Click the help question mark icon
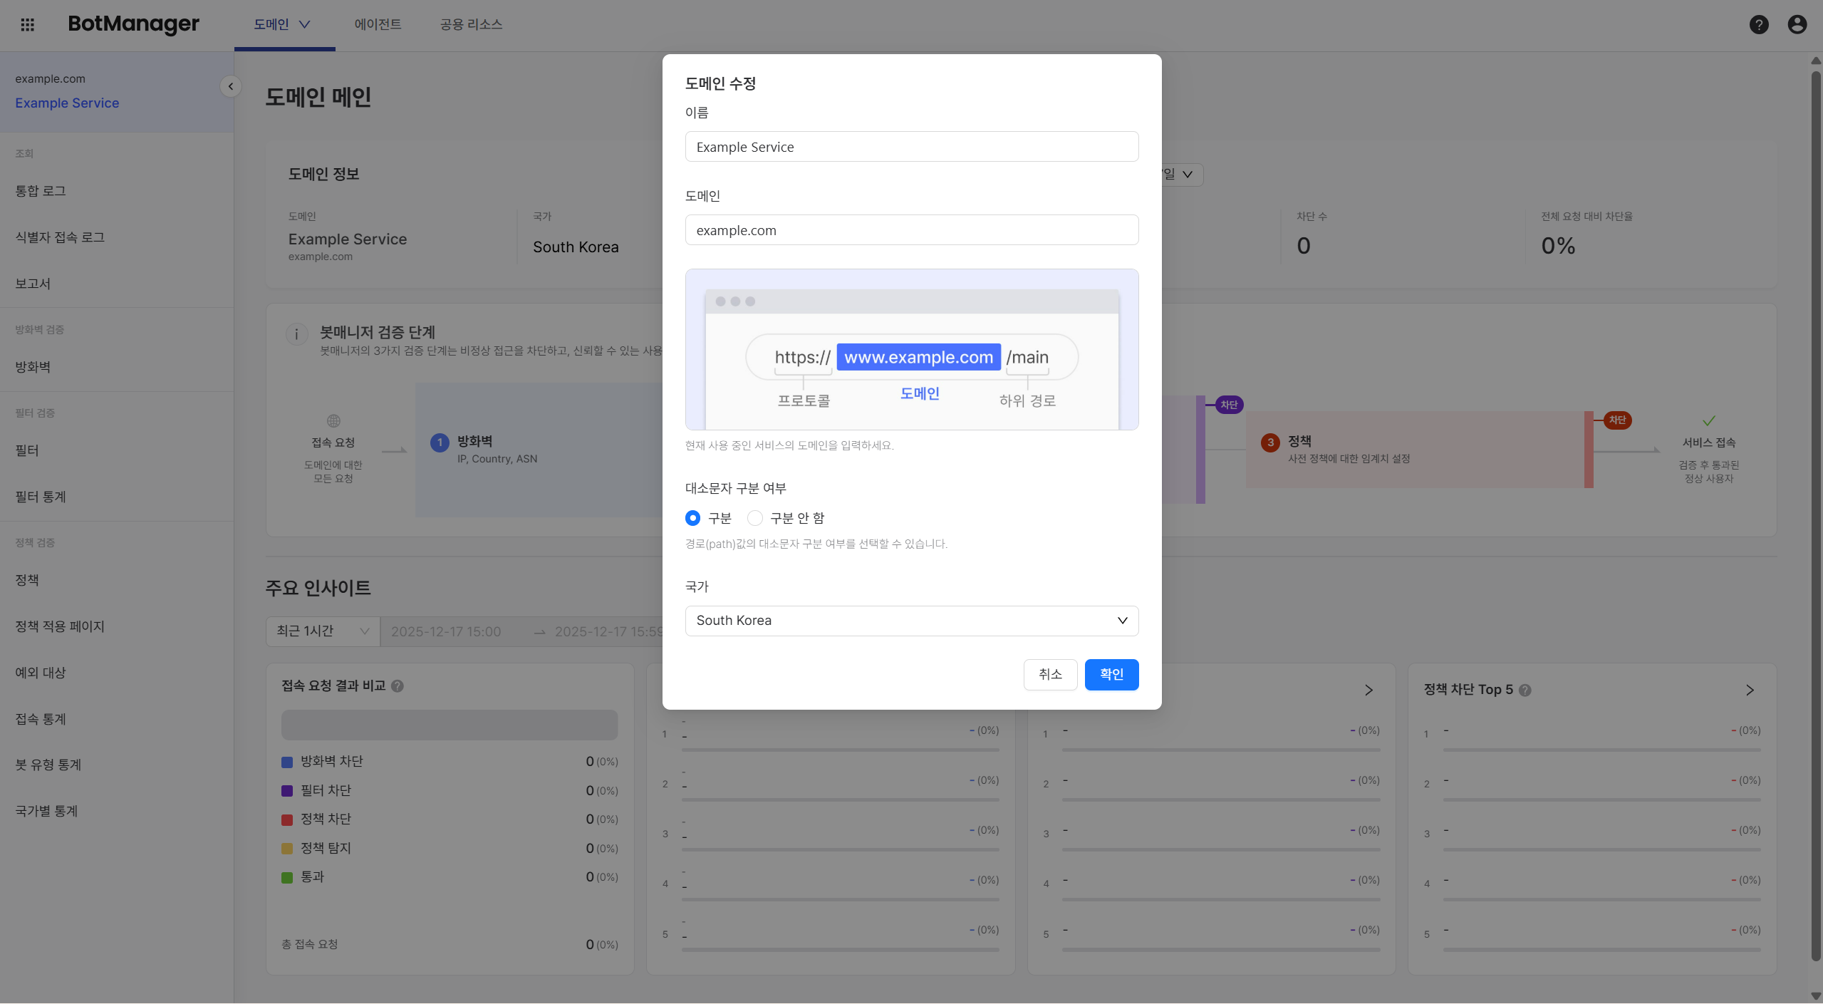The image size is (1823, 1004). pos(1759,25)
